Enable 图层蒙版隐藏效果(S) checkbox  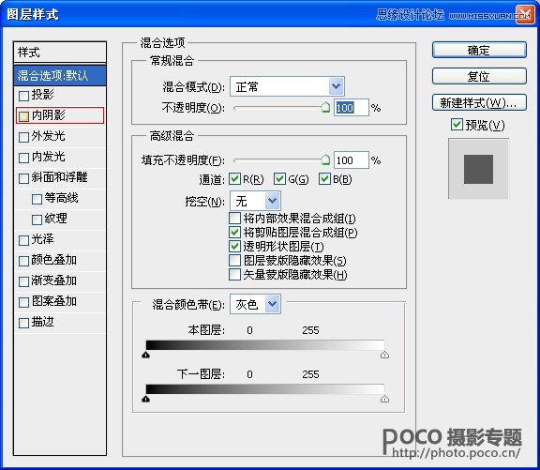pos(234,260)
